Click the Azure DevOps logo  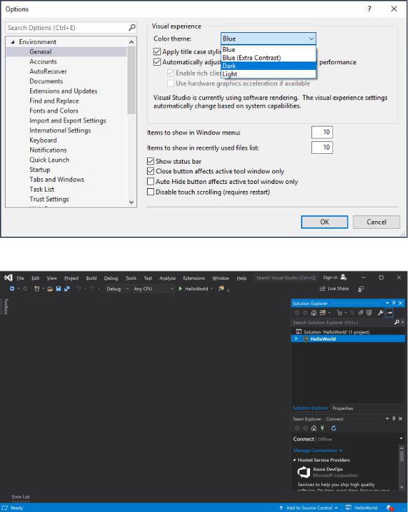[304, 472]
